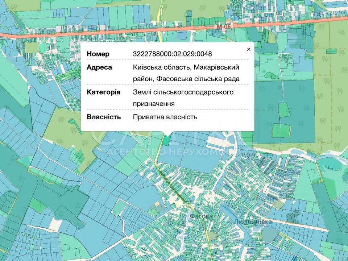Select the "Категорія" label in popup

point(104,92)
